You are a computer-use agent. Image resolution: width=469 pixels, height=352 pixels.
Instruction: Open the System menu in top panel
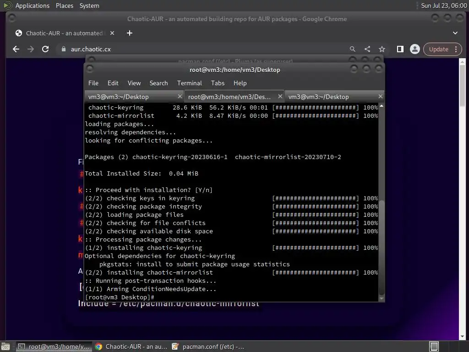tap(89, 5)
